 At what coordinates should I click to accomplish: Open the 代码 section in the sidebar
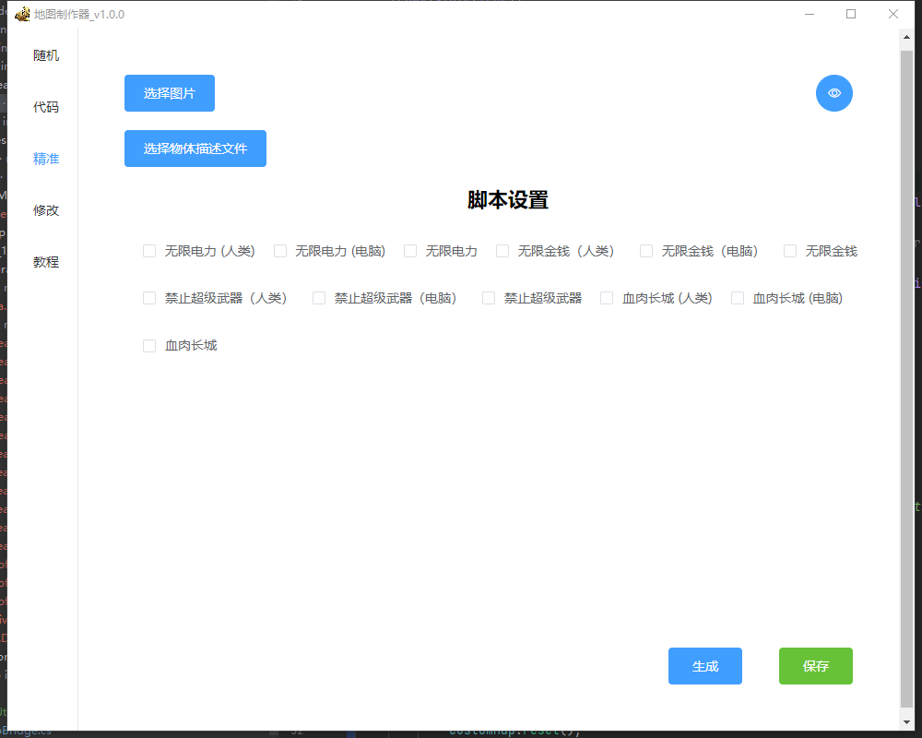46,107
